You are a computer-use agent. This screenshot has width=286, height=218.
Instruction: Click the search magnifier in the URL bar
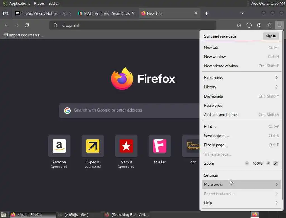click(56, 25)
